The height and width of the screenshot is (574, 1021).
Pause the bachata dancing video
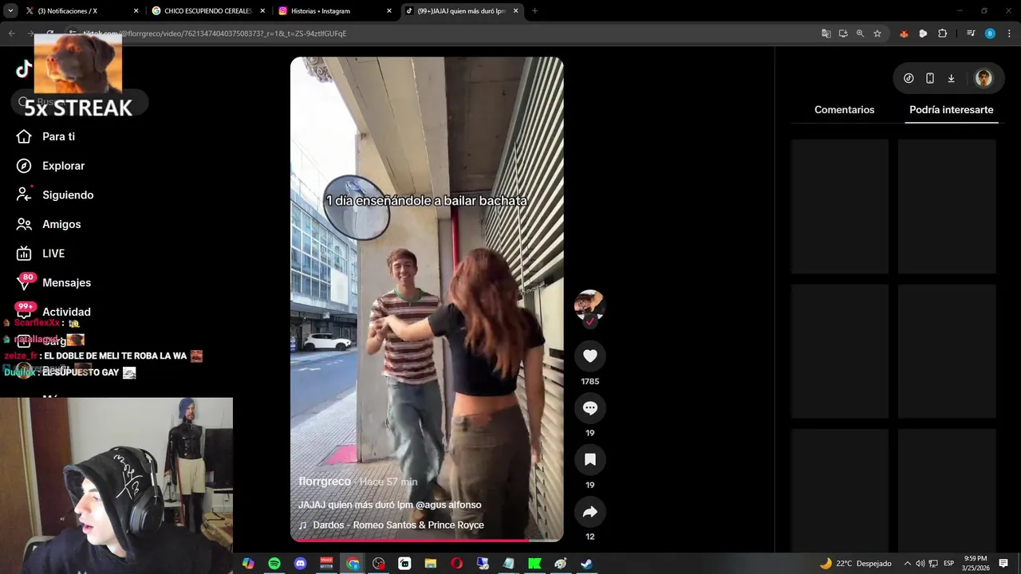tap(427, 299)
